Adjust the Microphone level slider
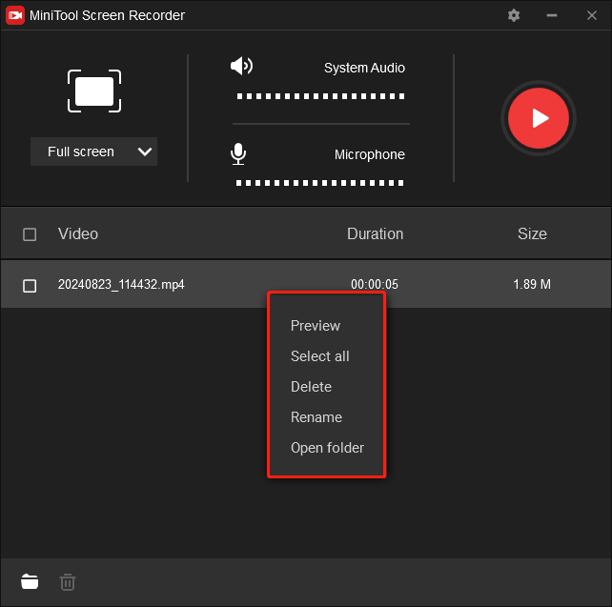The image size is (612, 607). point(319,183)
